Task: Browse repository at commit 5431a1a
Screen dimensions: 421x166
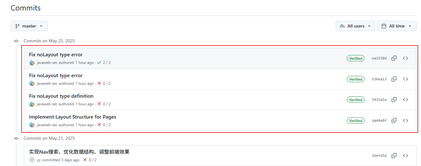Action: 405,100
